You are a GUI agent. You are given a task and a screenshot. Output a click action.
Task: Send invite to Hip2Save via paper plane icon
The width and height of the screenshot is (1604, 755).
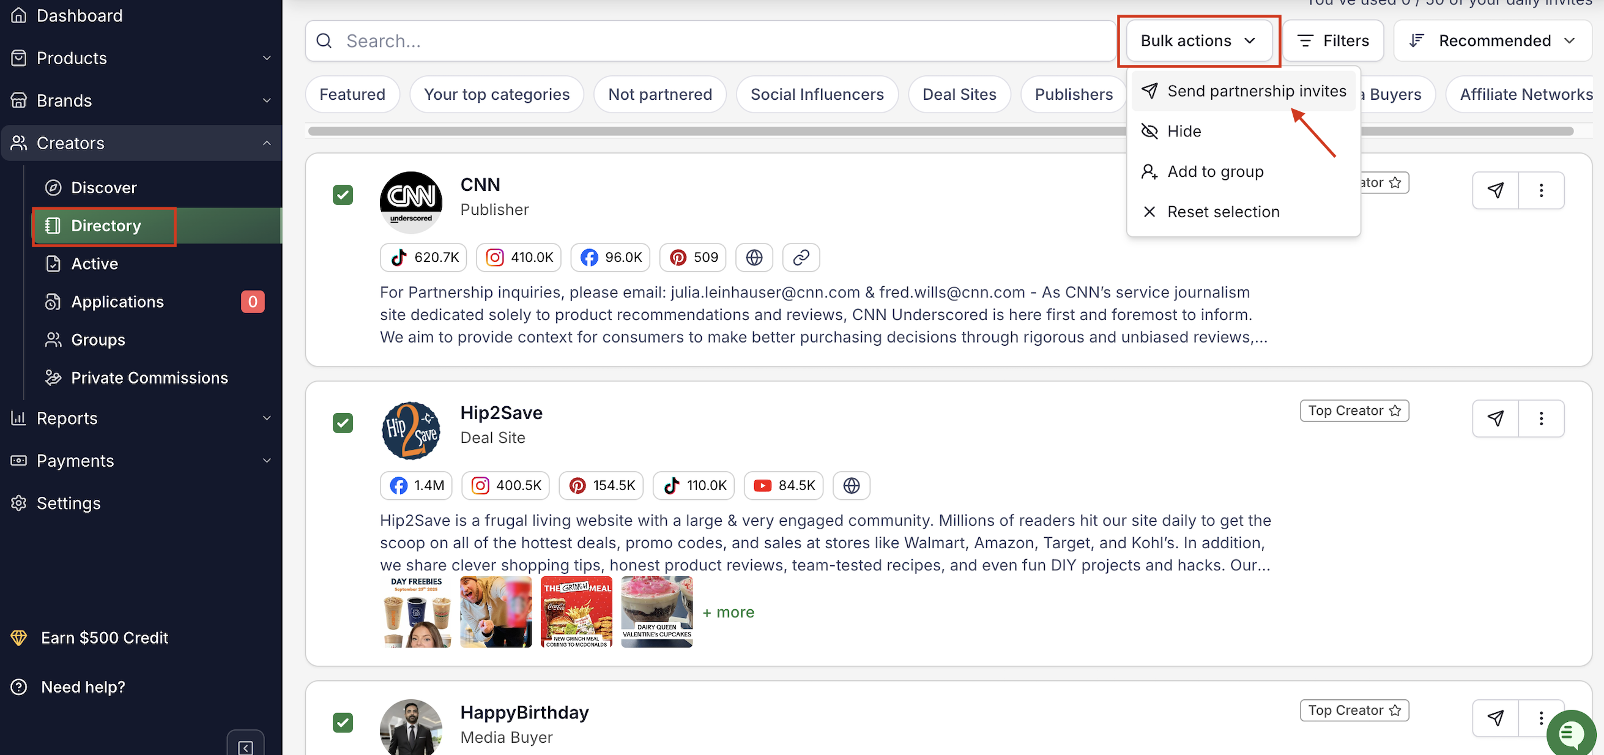[x=1495, y=418]
